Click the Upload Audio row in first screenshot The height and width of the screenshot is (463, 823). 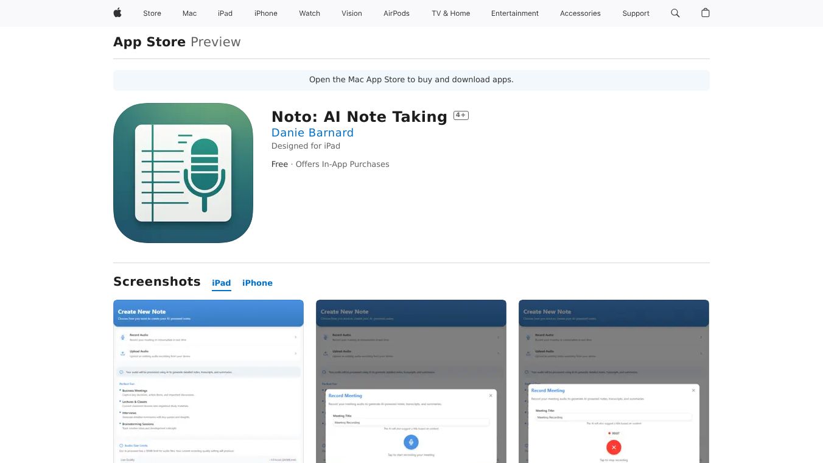point(208,353)
